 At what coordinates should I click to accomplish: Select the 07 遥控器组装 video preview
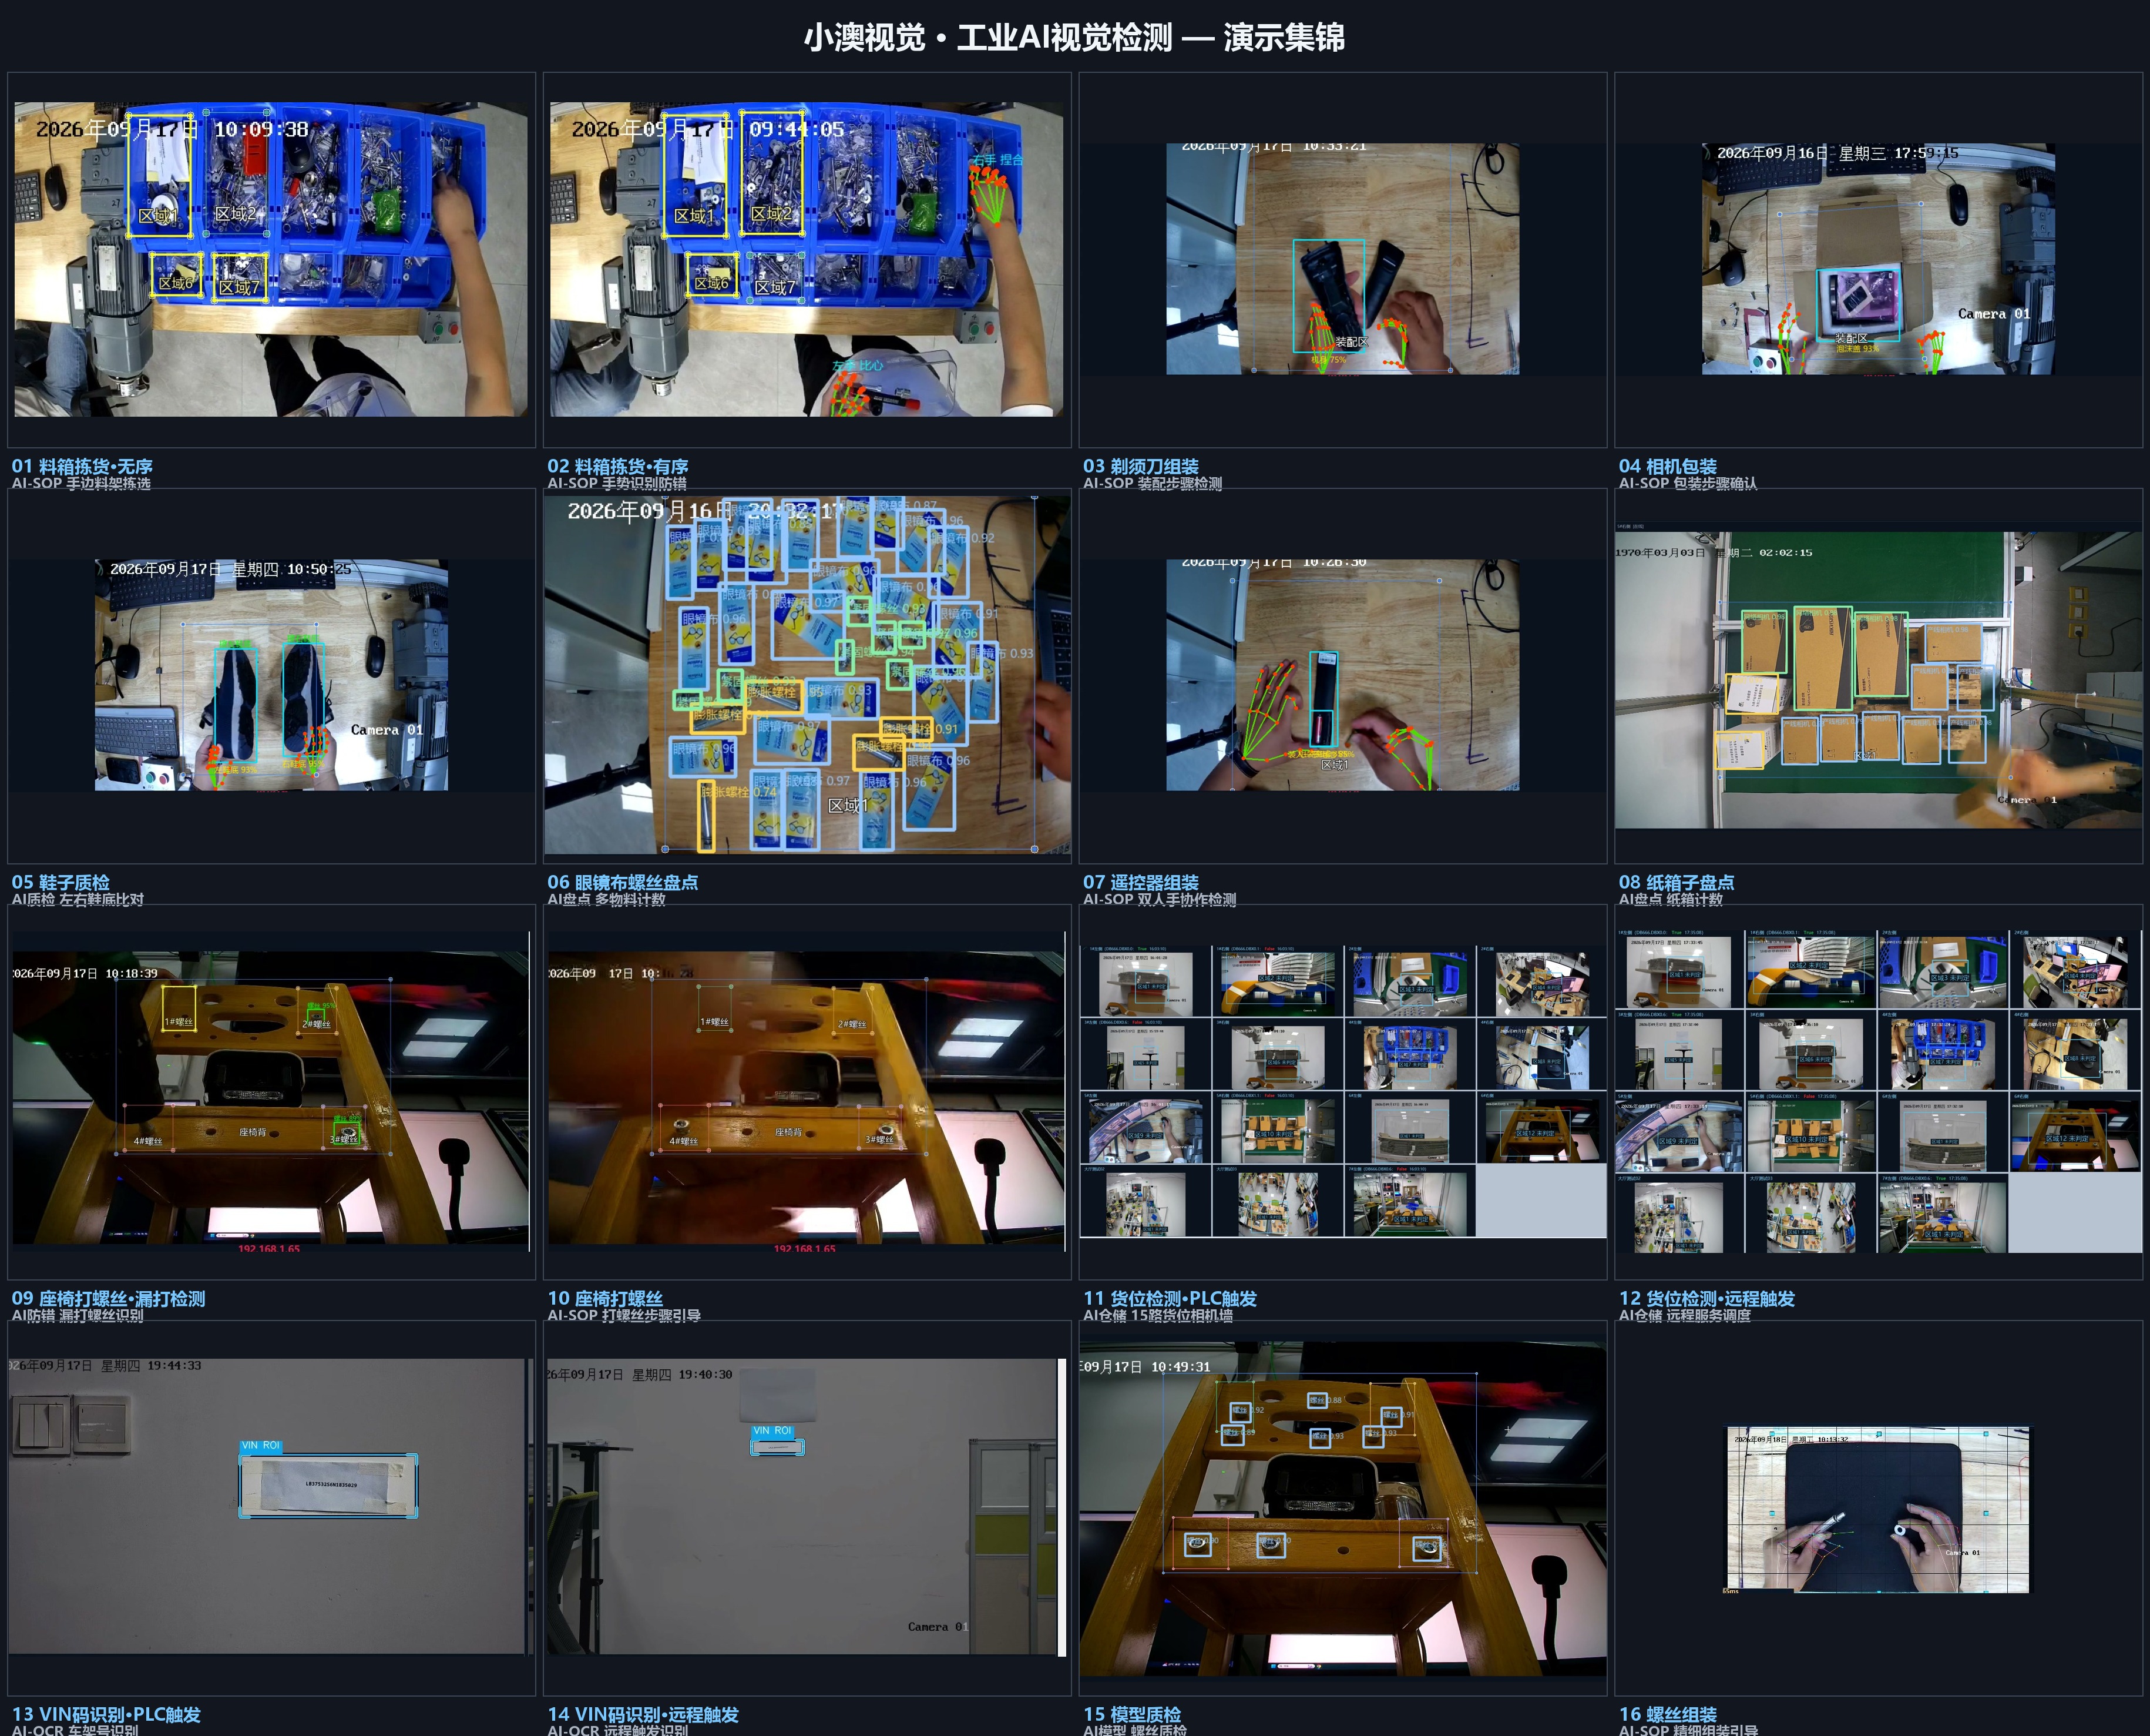(x=1342, y=676)
